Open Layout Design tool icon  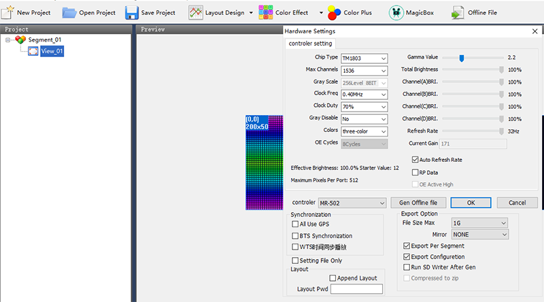click(x=196, y=13)
